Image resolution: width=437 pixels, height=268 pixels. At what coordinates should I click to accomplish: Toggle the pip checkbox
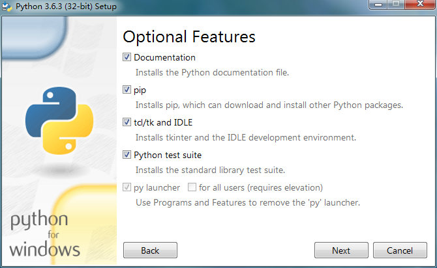(x=127, y=90)
